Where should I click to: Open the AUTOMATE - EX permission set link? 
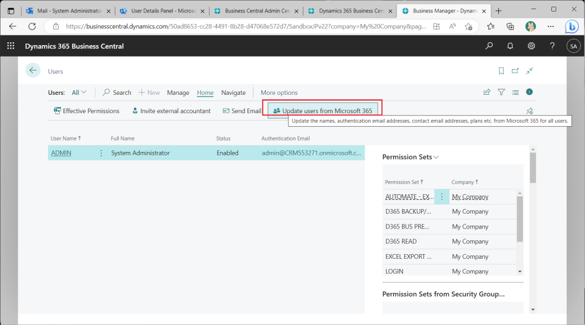click(x=409, y=196)
